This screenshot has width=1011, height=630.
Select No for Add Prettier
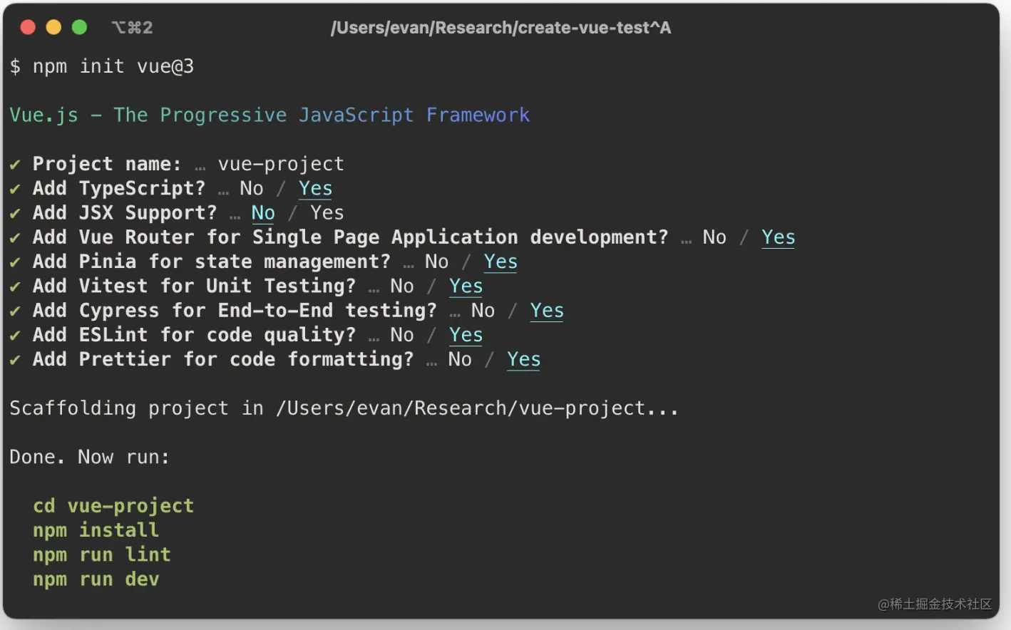click(x=460, y=359)
